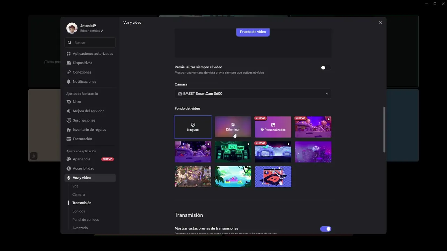Open the Voz submenu item
The height and width of the screenshot is (251, 447).
(75, 186)
